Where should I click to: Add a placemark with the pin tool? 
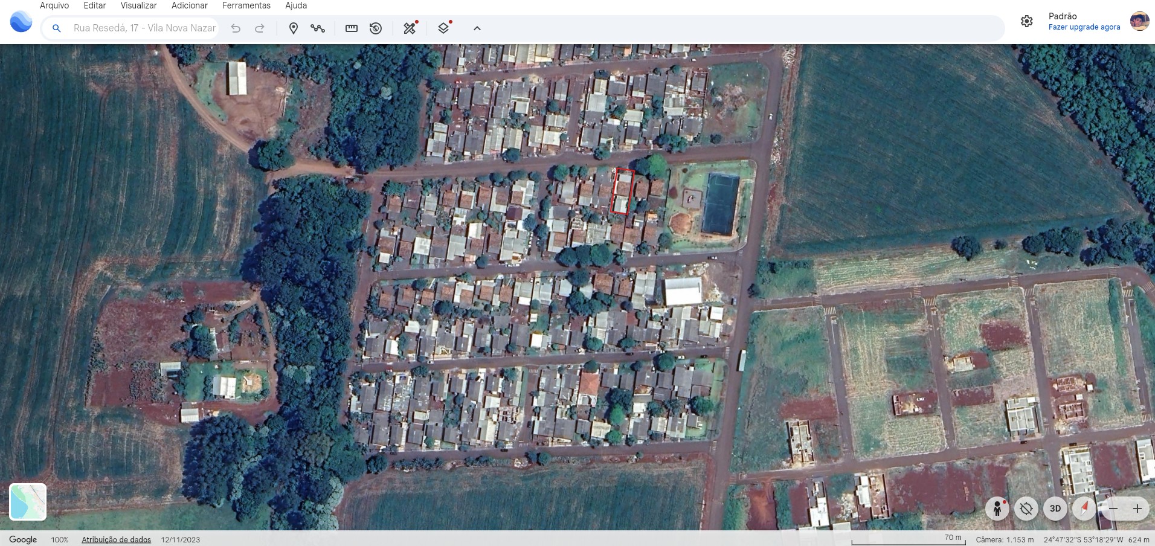(x=294, y=28)
